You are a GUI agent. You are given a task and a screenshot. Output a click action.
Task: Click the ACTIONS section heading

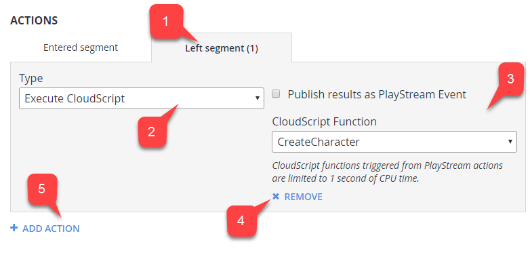(34, 20)
